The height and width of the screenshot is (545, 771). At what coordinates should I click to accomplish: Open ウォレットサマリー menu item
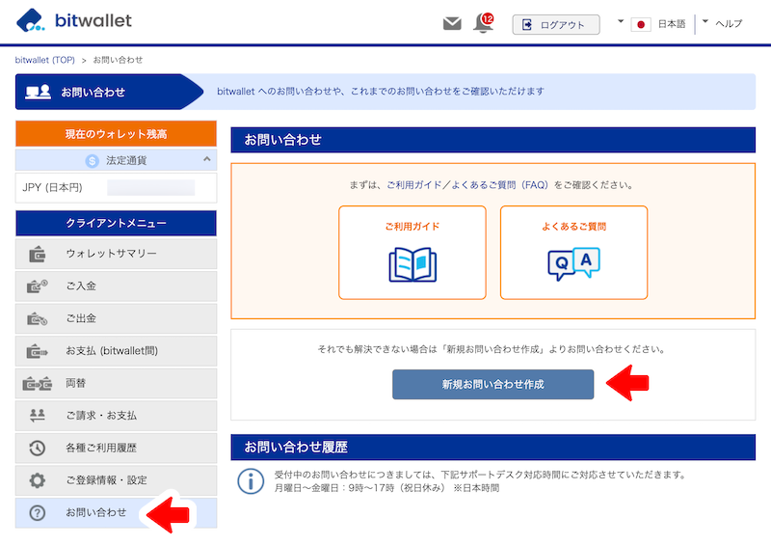tap(116, 254)
